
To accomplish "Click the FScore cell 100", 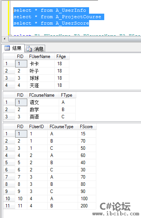I will click(x=87, y=199).
